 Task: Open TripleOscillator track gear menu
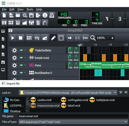click(x=14, y=50)
